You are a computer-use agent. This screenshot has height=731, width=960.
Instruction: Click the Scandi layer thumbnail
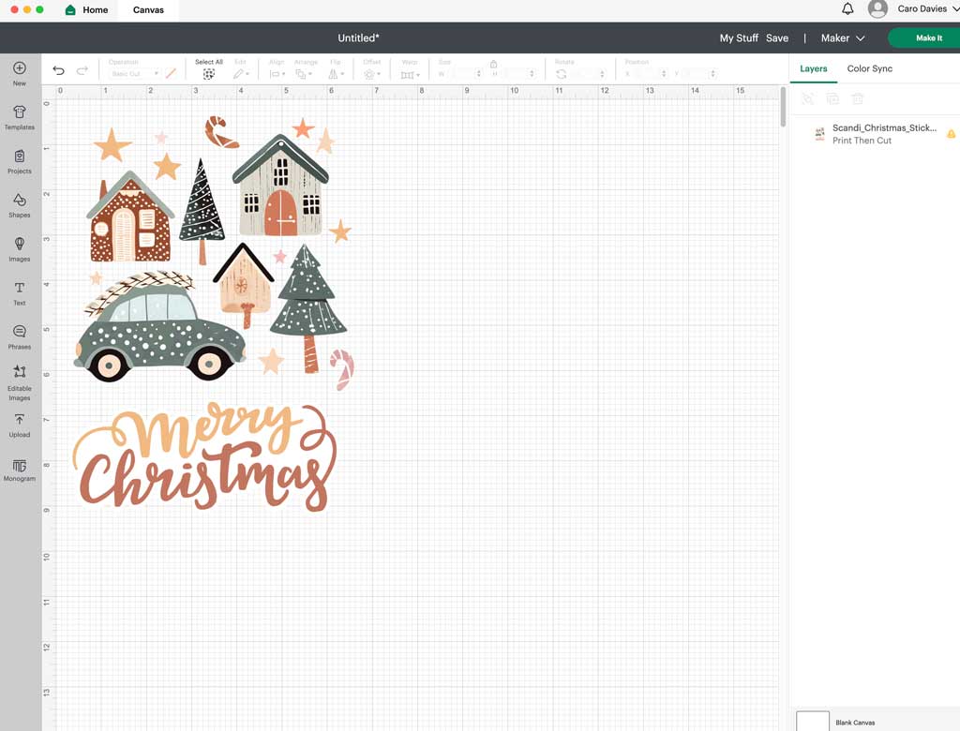[x=819, y=134]
